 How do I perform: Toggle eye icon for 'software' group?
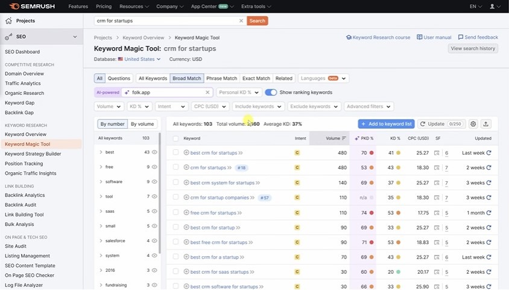click(154, 182)
